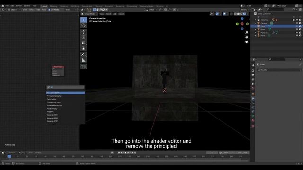This screenshot has height=170, width=303.
Task: Switch to the Layout workspace tab
Action: point(44,6)
